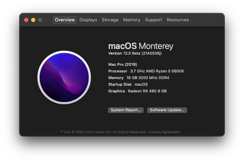Image resolution: width=244 pixels, height=162 pixels.
Task: Open the Displays tab
Action: click(x=88, y=20)
